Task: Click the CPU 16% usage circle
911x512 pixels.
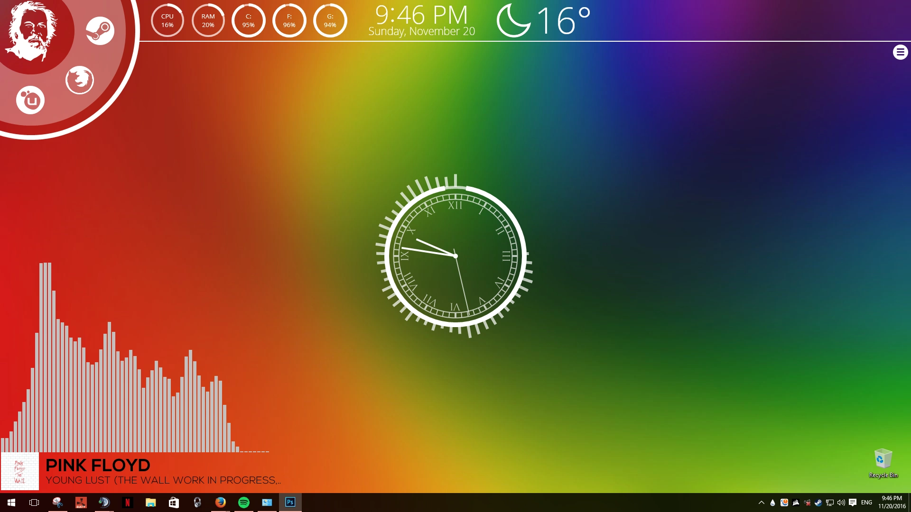Action: point(167,20)
